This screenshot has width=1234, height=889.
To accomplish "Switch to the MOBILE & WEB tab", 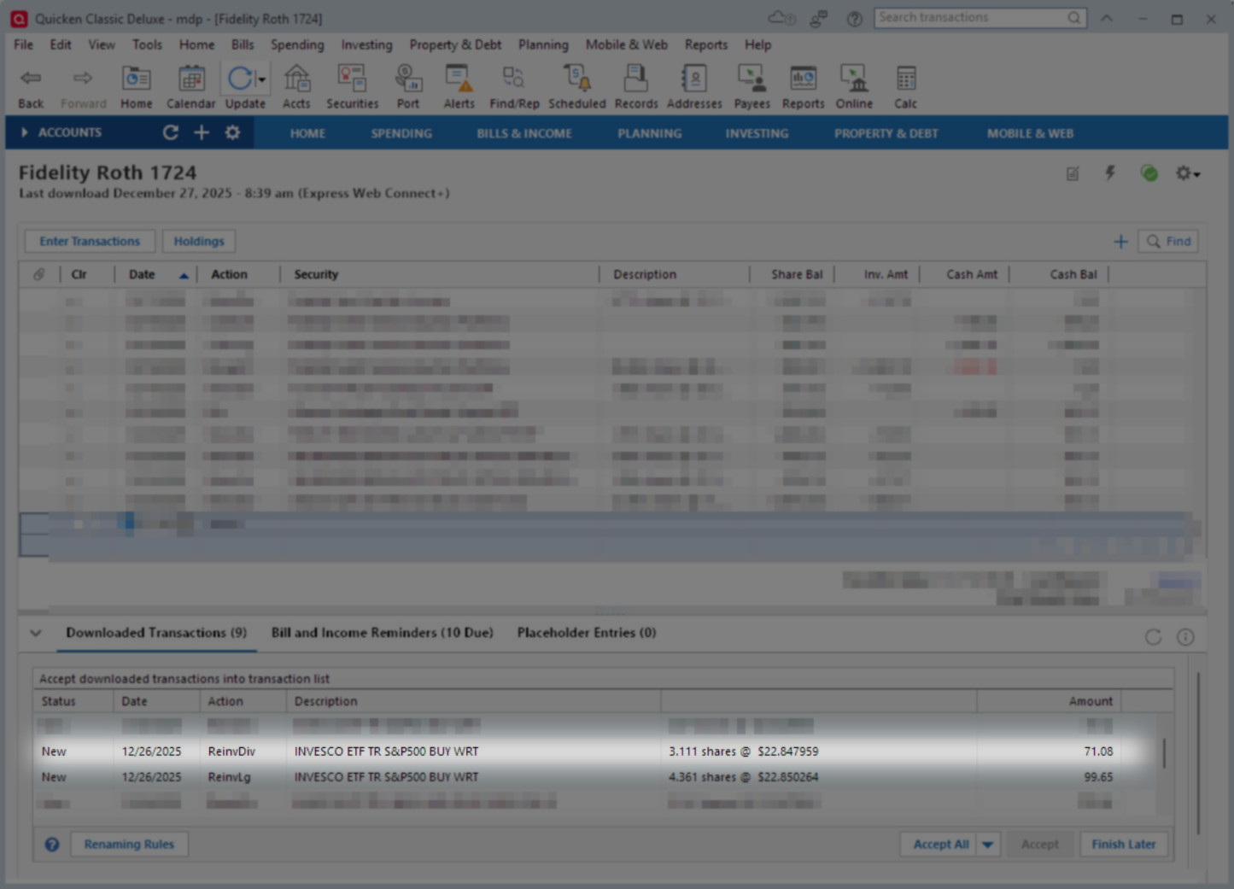I will 1030,133.
